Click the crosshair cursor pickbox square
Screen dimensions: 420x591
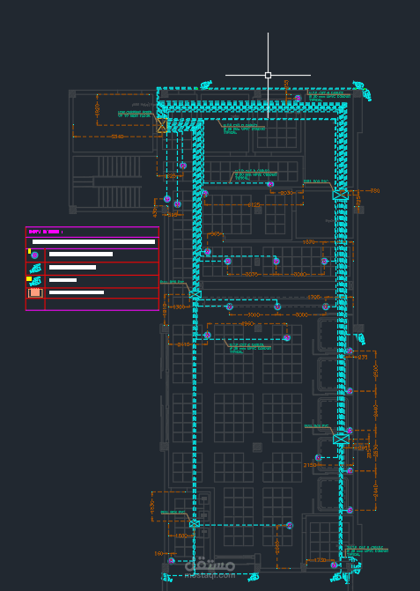pos(268,76)
